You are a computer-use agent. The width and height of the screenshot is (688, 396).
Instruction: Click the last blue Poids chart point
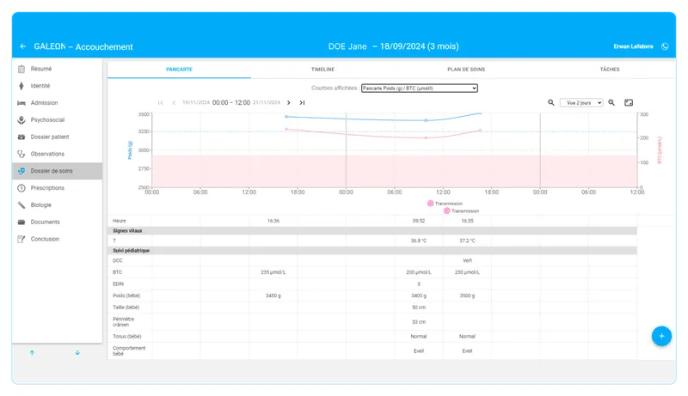(480, 113)
